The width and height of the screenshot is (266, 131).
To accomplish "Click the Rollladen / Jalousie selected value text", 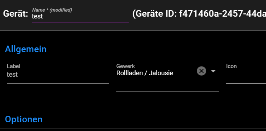I will tap(145, 73).
